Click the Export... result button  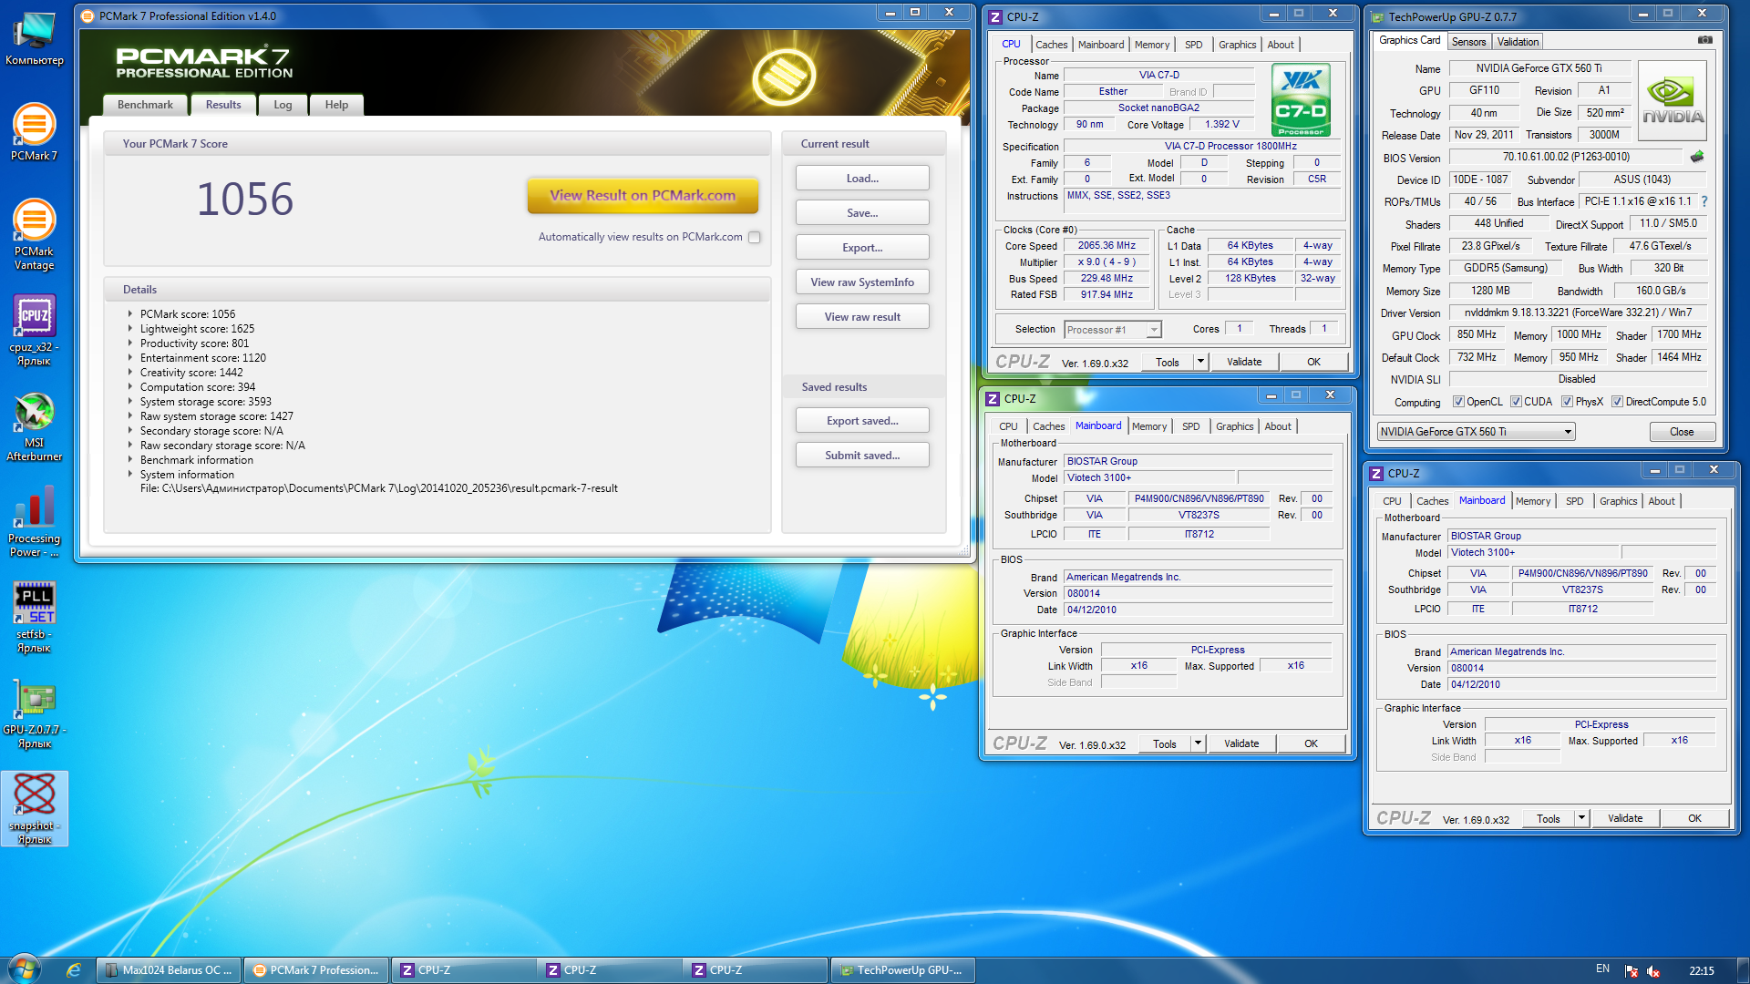862,248
